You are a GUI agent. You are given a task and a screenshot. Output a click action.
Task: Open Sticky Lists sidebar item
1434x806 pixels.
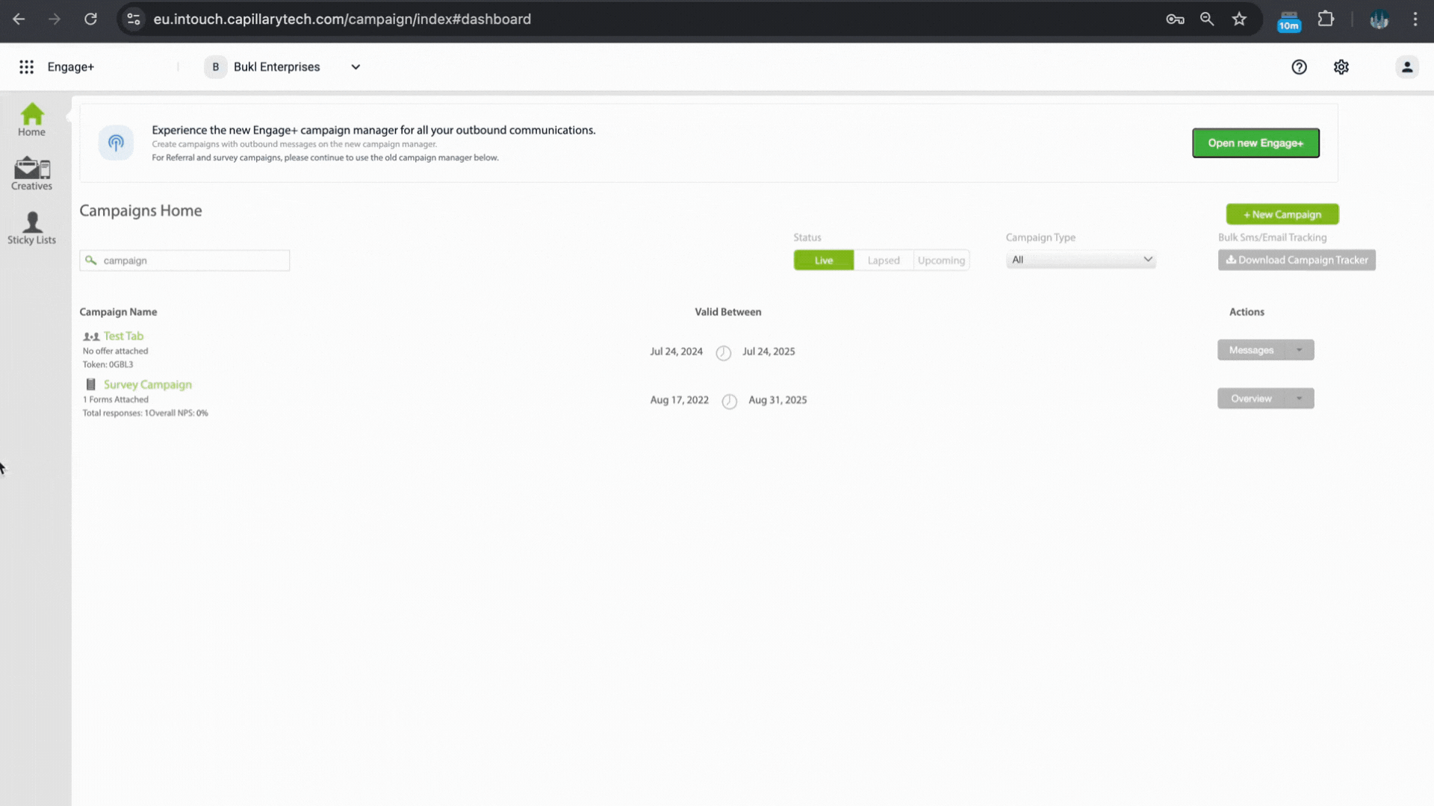pos(31,228)
